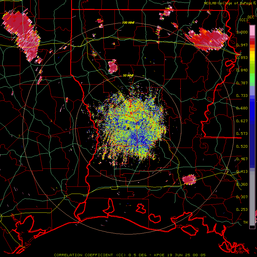Click the 'KPOE' station identifier in the caption
This screenshot has height=257, width=257.
click(159, 255)
